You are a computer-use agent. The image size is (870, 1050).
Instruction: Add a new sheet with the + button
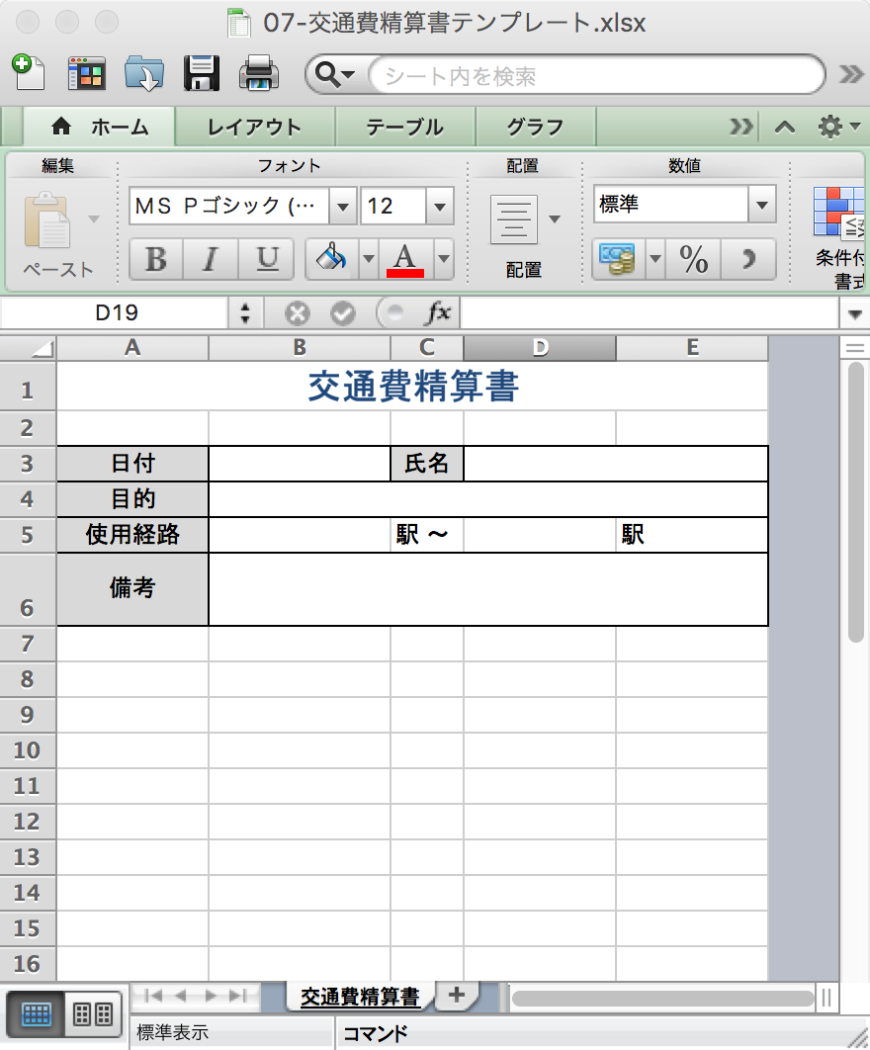pos(456,996)
